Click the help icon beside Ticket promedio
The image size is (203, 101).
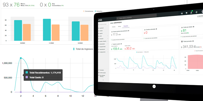[193, 41]
